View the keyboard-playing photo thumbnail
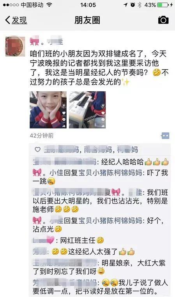The height and width of the screenshot is (297, 175). point(87,110)
